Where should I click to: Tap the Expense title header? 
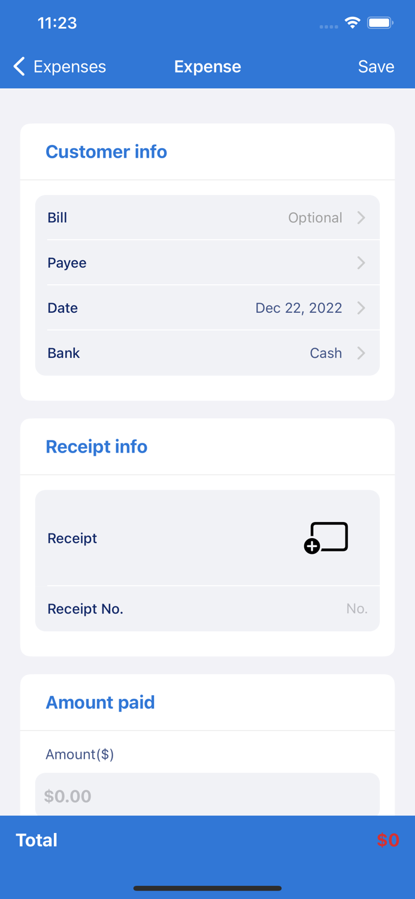[207, 67]
